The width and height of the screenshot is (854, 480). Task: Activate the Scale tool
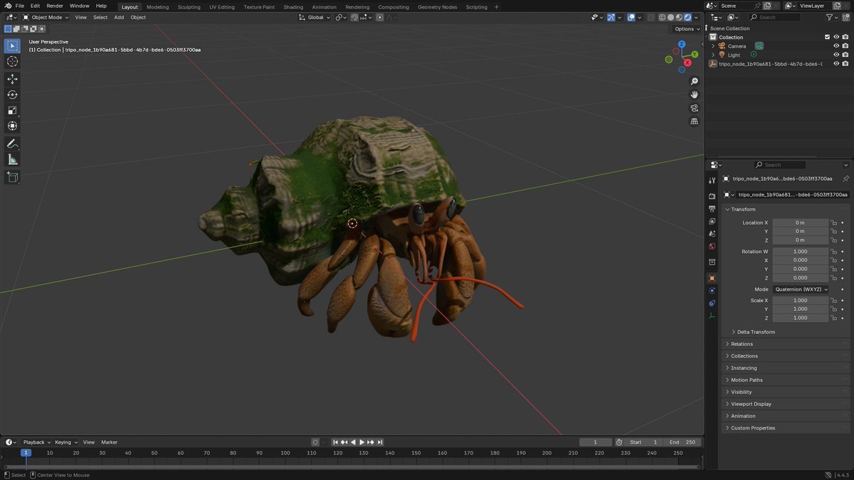click(12, 110)
